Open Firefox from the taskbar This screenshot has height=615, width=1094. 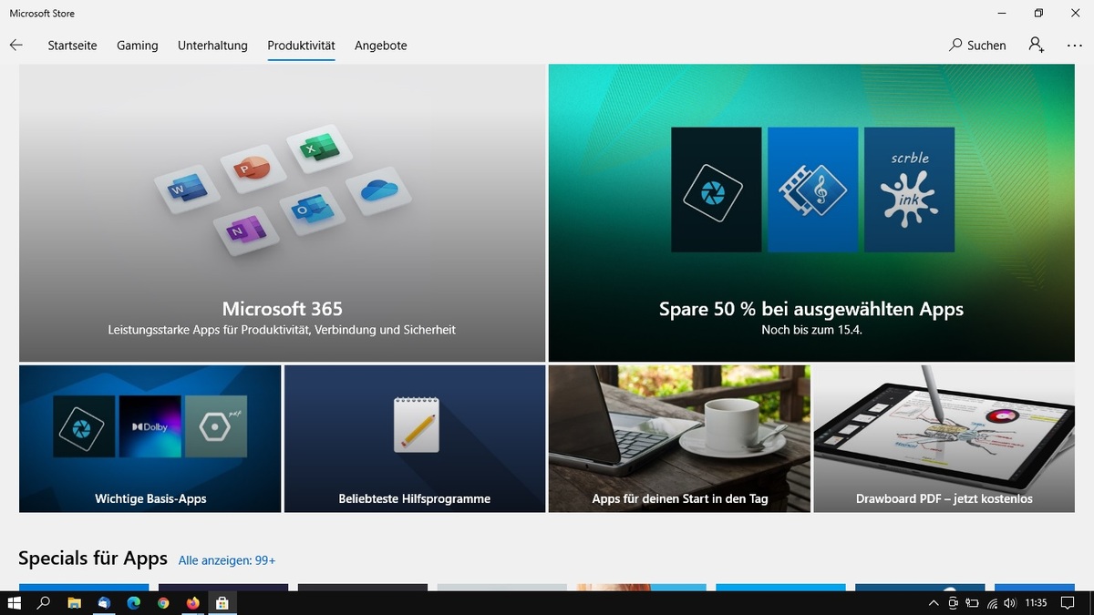[192, 603]
